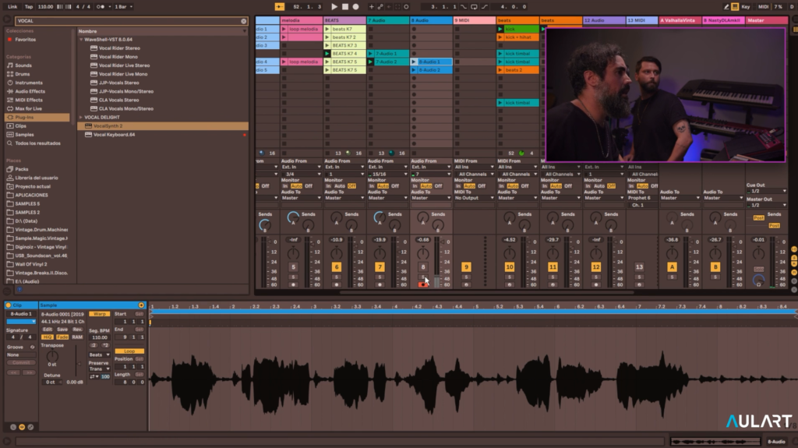Click the Session Record circle icon

[x=406, y=6]
